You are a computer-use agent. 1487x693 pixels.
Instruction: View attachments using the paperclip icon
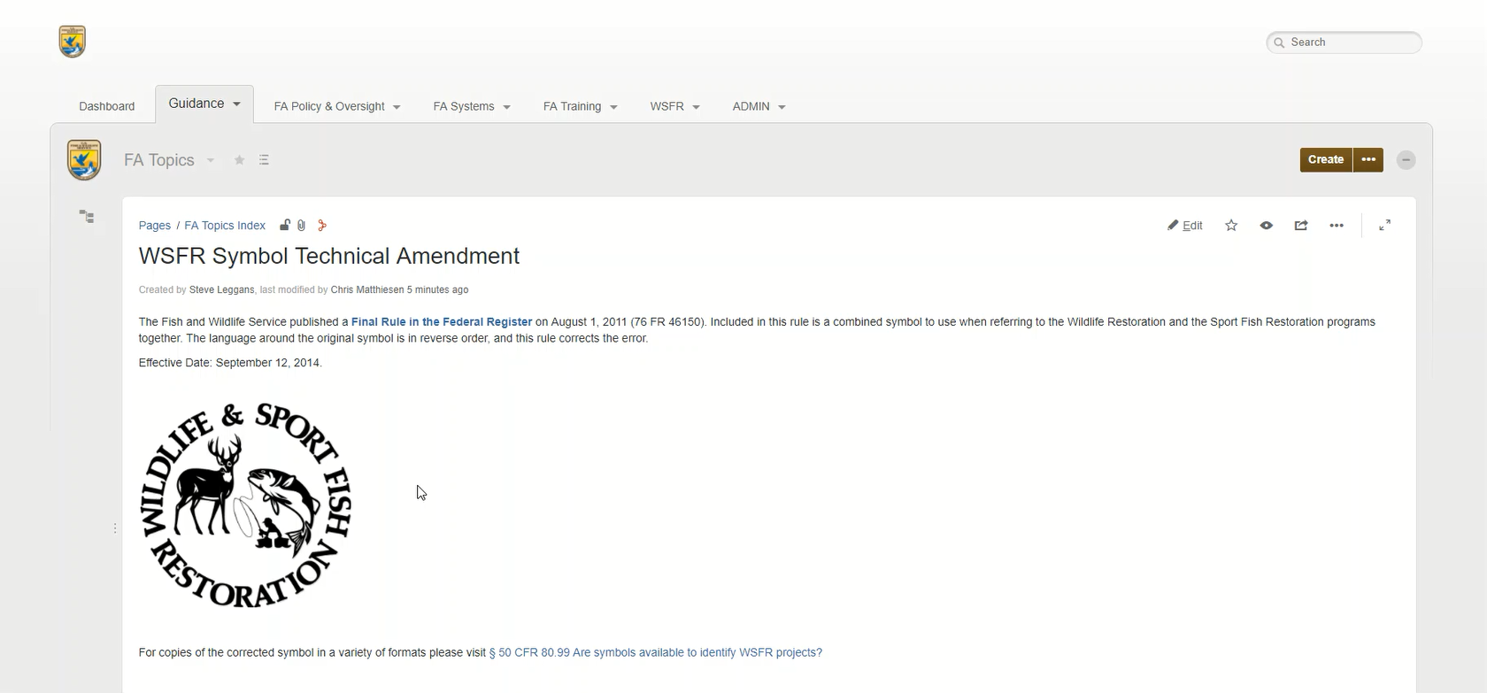point(301,226)
